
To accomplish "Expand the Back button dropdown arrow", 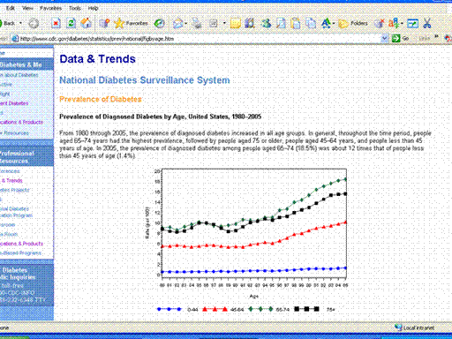I will pos(20,23).
